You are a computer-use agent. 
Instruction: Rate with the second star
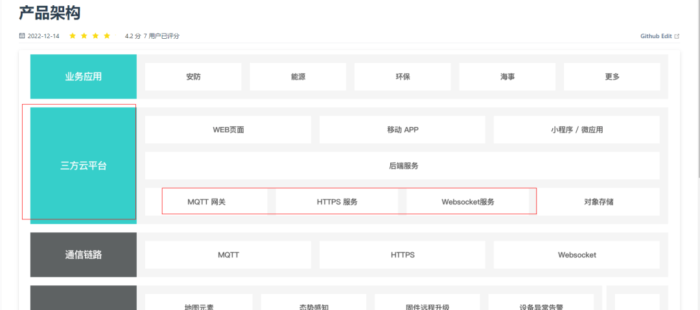(x=84, y=36)
